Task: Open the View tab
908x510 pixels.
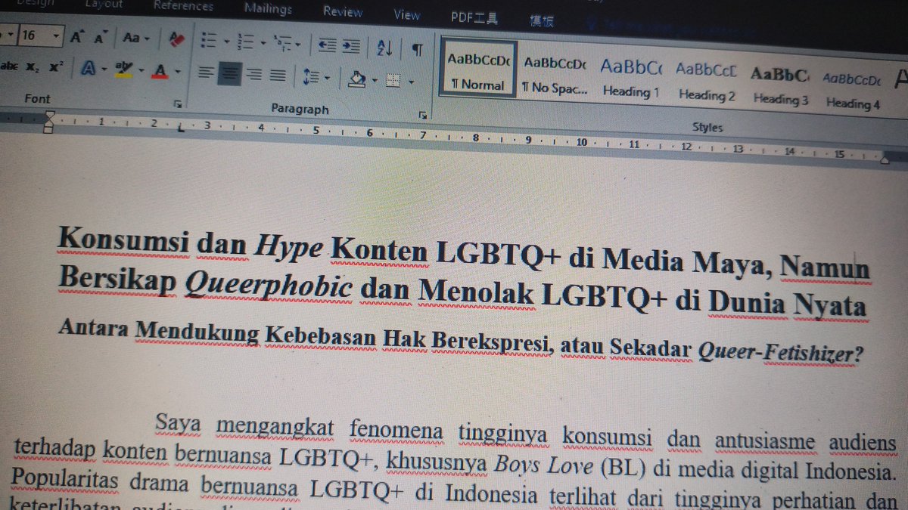Action: (x=406, y=14)
